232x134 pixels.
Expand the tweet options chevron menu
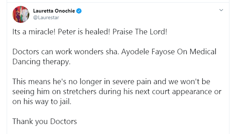pos(221,10)
